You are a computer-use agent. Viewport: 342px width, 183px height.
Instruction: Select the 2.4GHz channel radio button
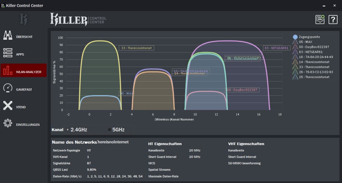[68, 130]
